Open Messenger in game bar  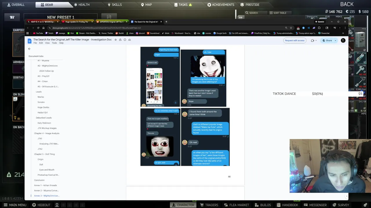tap(315, 205)
